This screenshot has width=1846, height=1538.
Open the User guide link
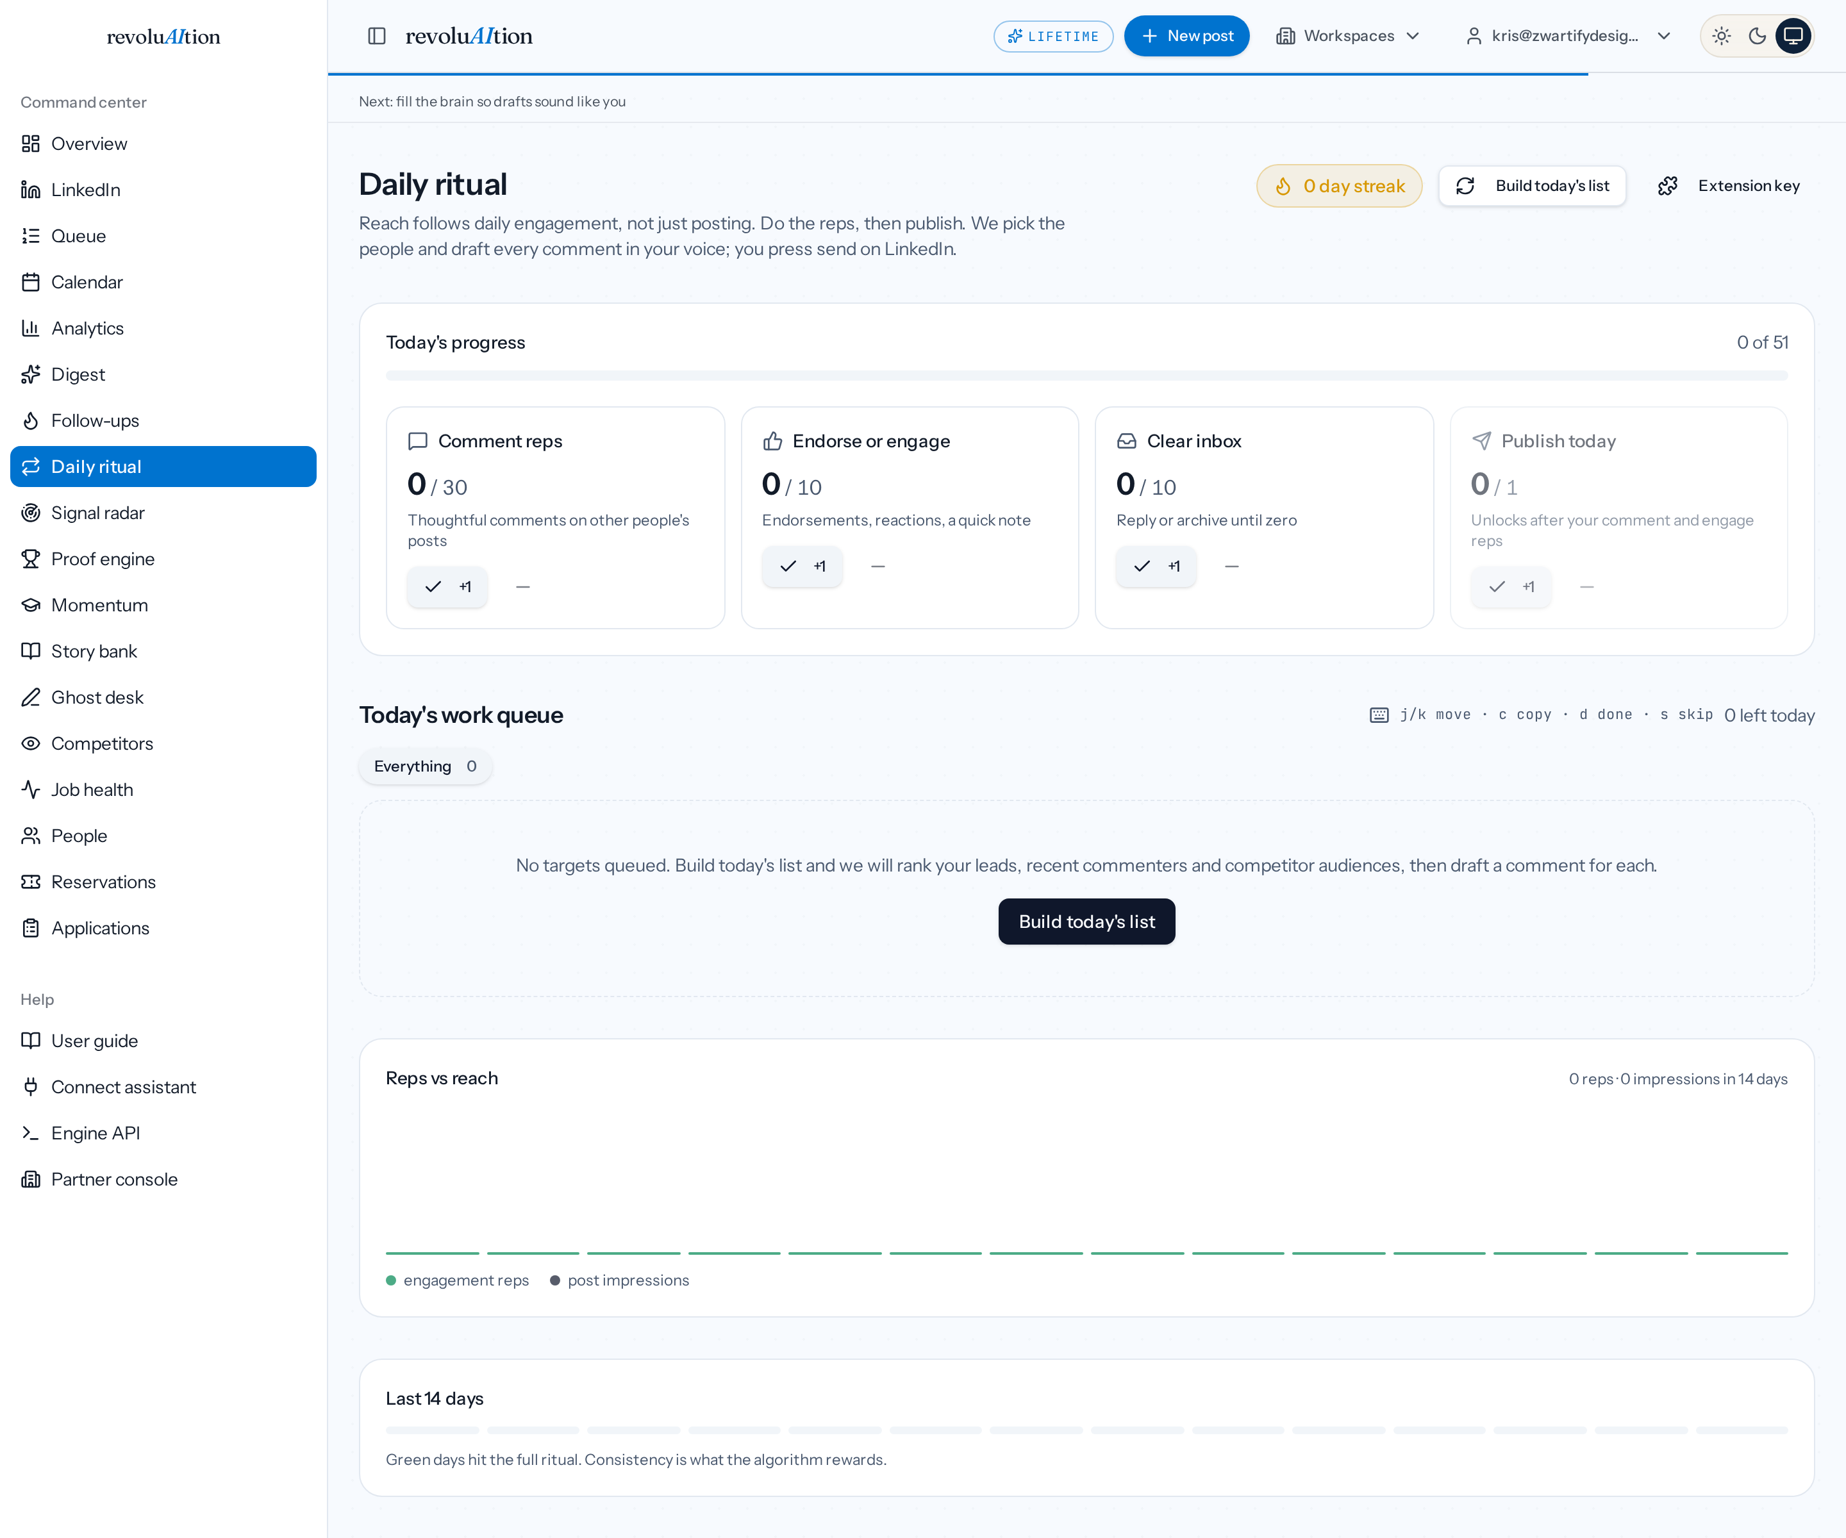pos(163,1041)
